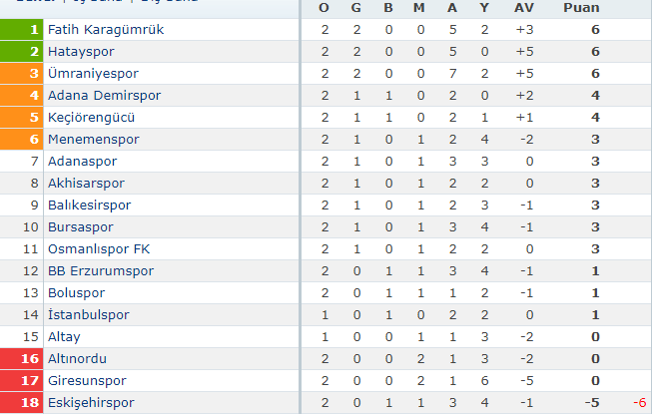
Task: Click the AV column header
Action: click(523, 7)
